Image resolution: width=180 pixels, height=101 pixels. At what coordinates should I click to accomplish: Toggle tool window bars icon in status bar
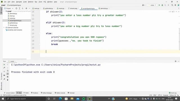click(1, 95)
